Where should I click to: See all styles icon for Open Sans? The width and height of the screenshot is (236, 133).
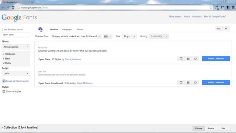pyautogui.click(x=181, y=59)
